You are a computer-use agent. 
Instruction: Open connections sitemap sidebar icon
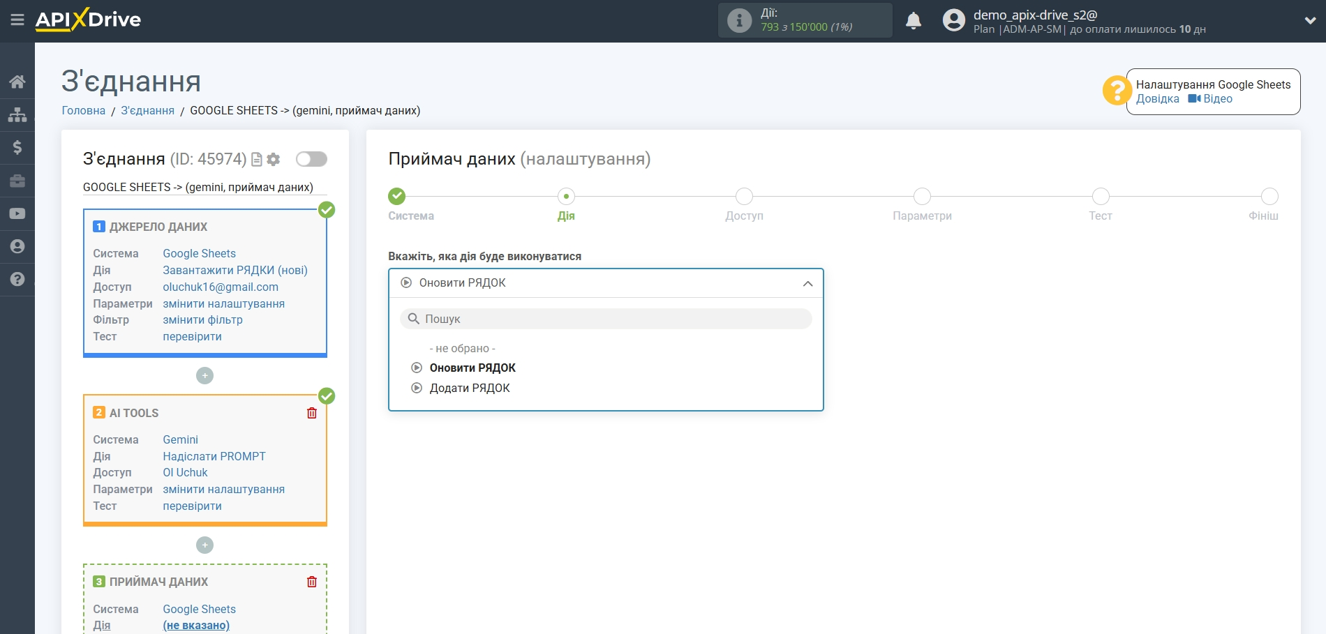click(x=17, y=114)
